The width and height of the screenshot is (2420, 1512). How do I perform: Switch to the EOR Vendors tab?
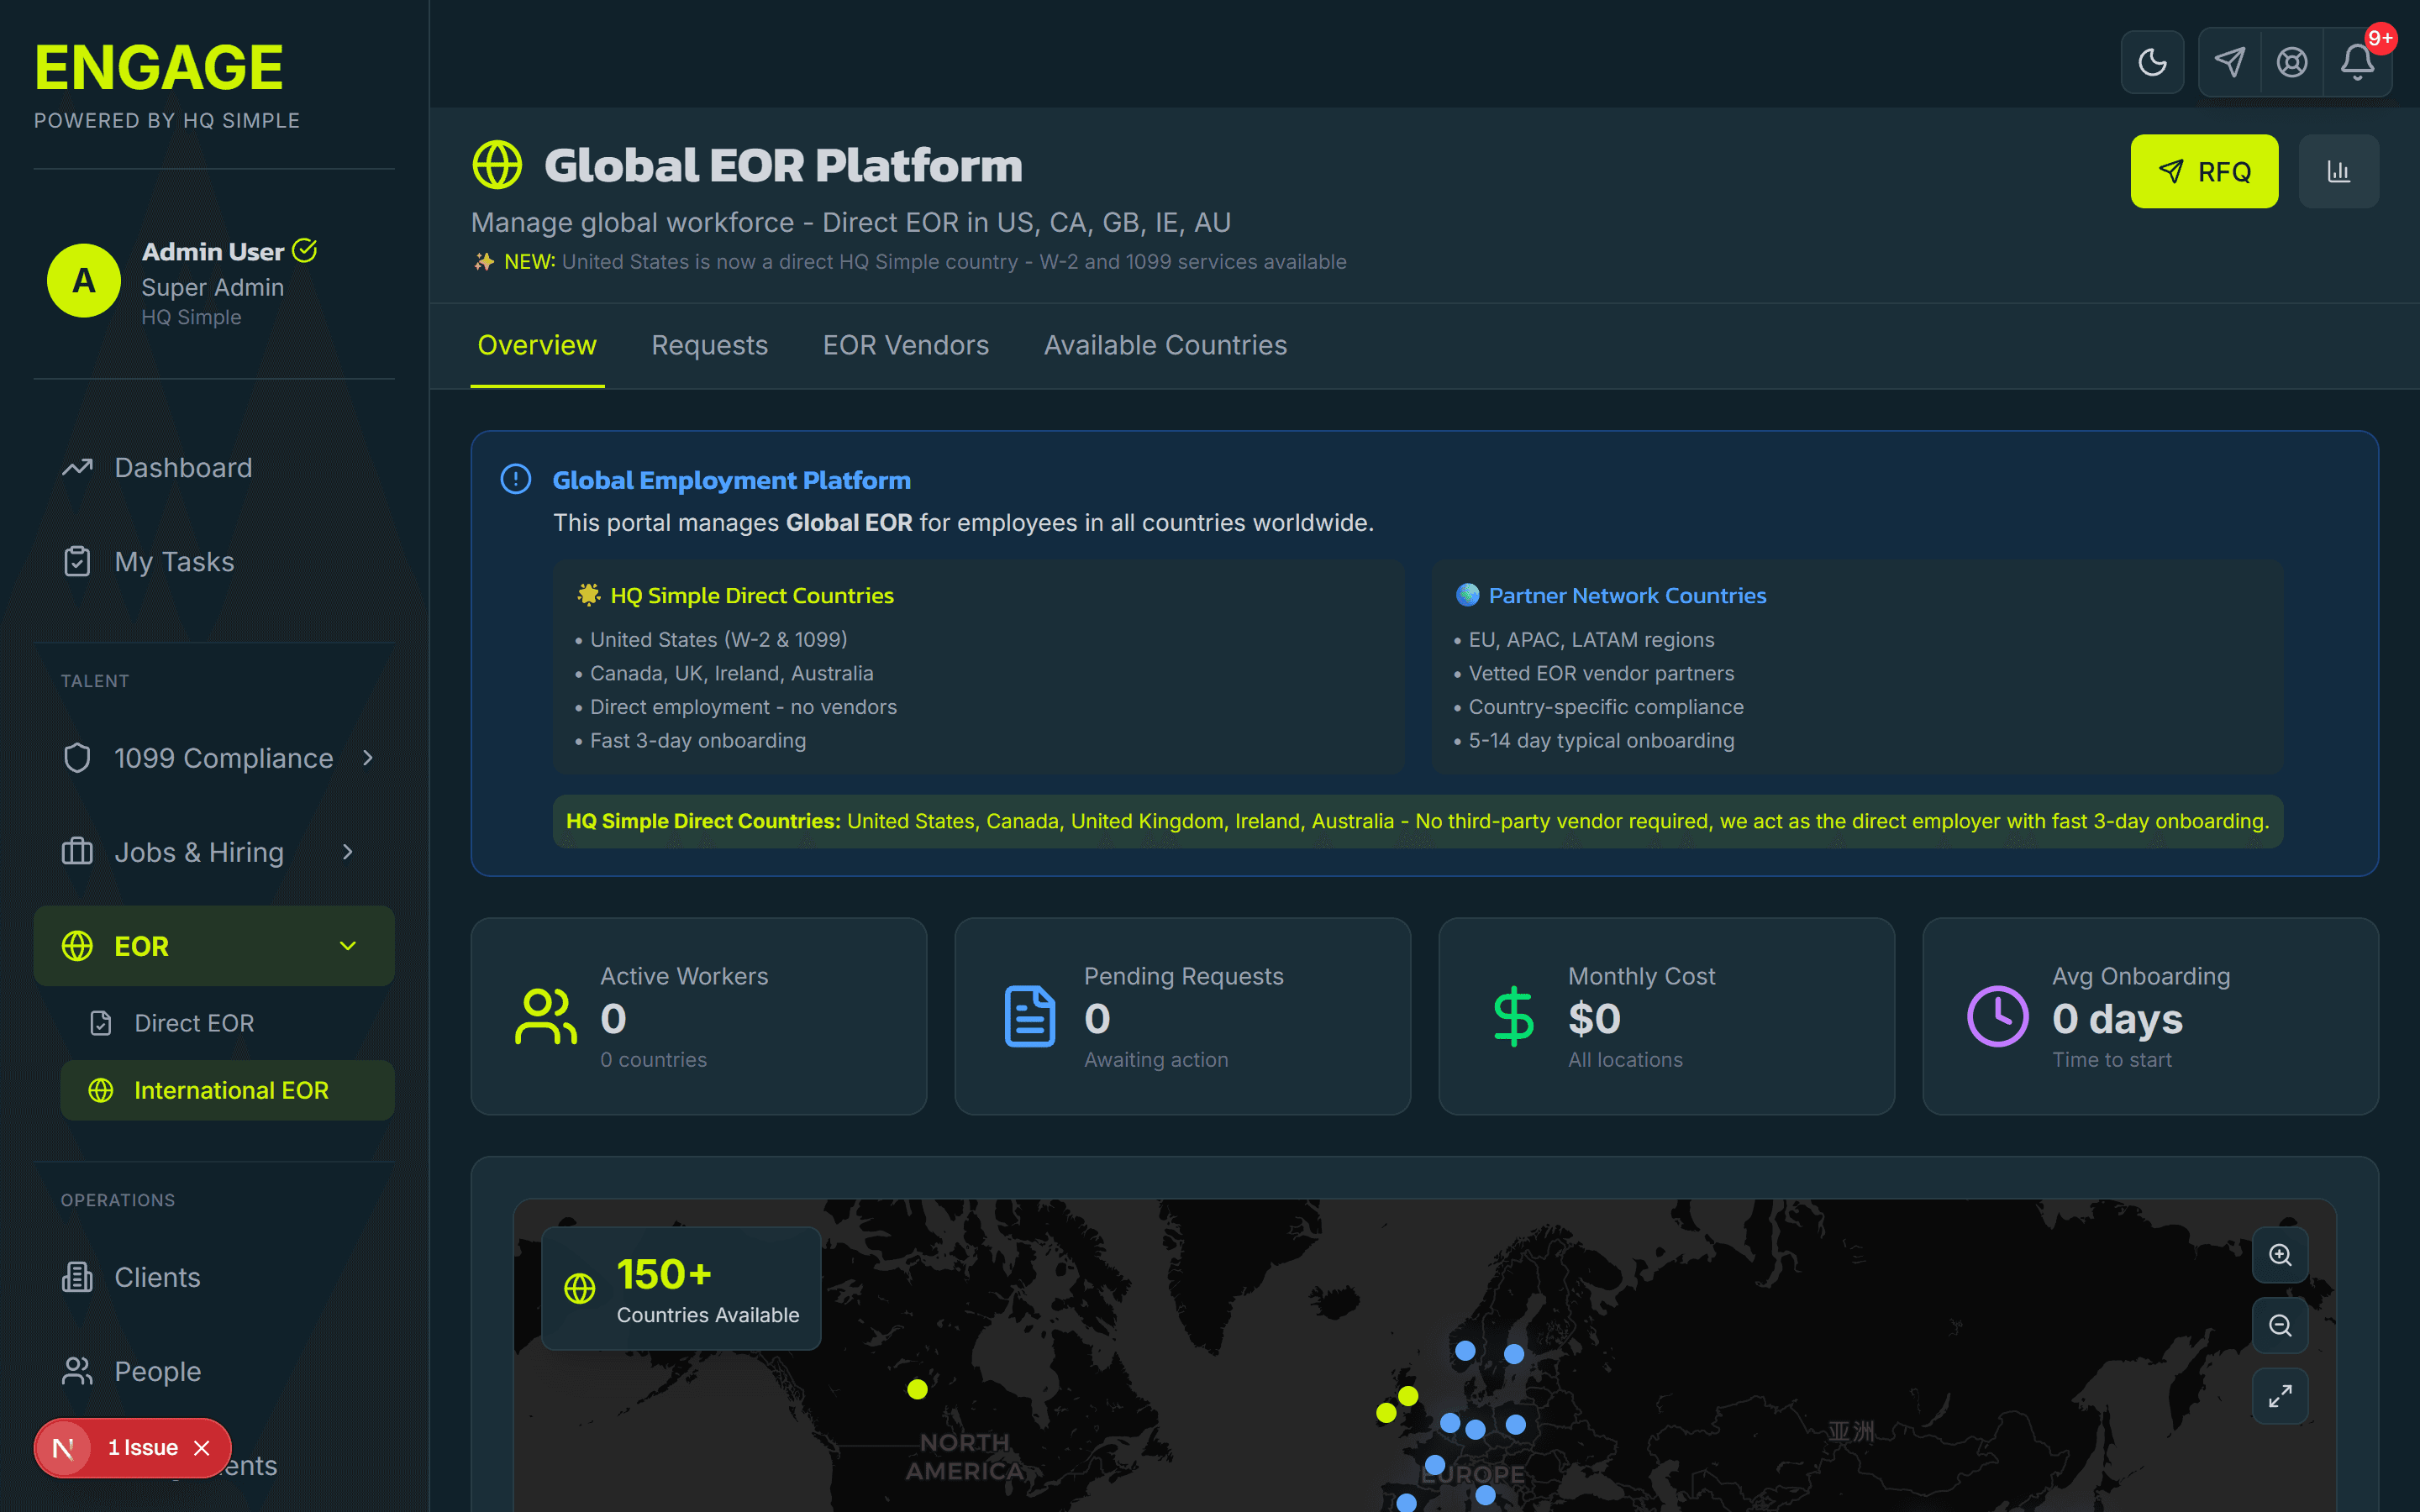point(906,345)
